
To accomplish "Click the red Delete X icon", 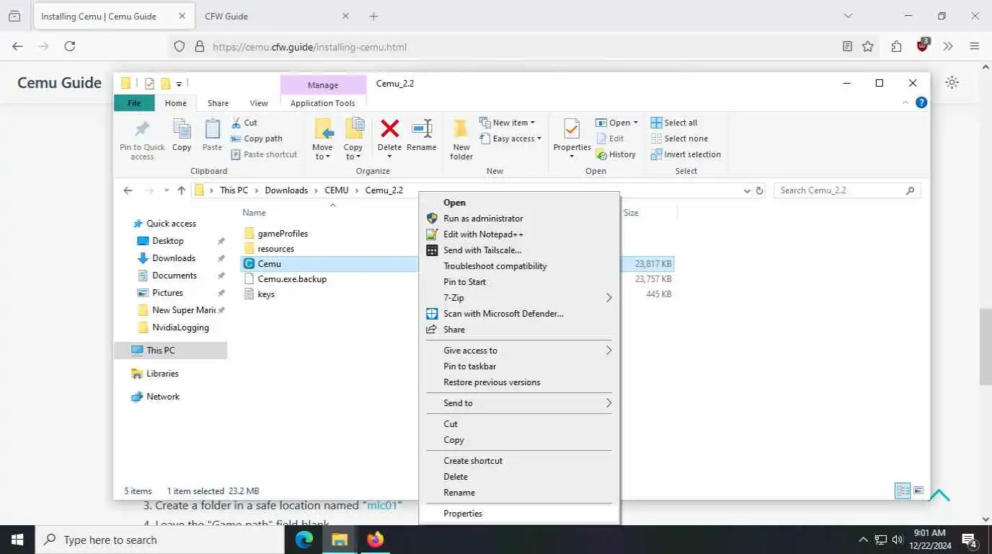I will point(389,129).
